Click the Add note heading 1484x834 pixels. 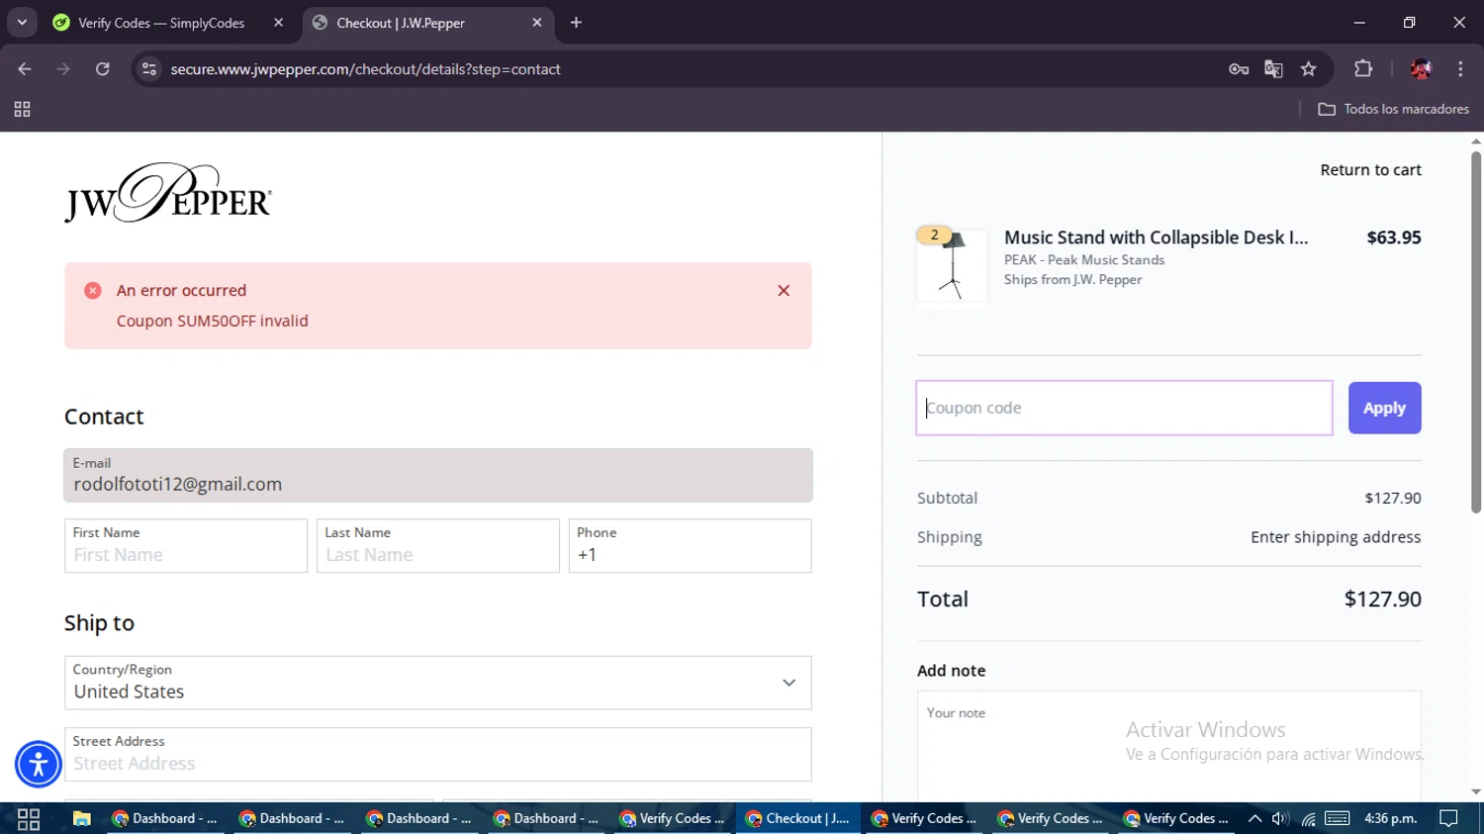[951, 671]
